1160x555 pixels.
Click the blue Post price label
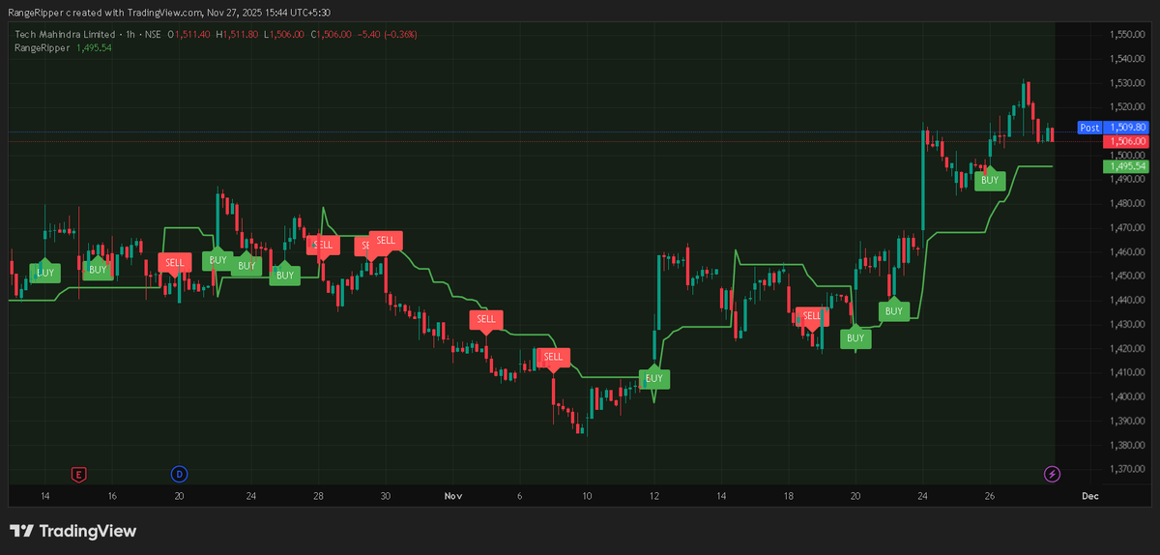[x=1089, y=128]
